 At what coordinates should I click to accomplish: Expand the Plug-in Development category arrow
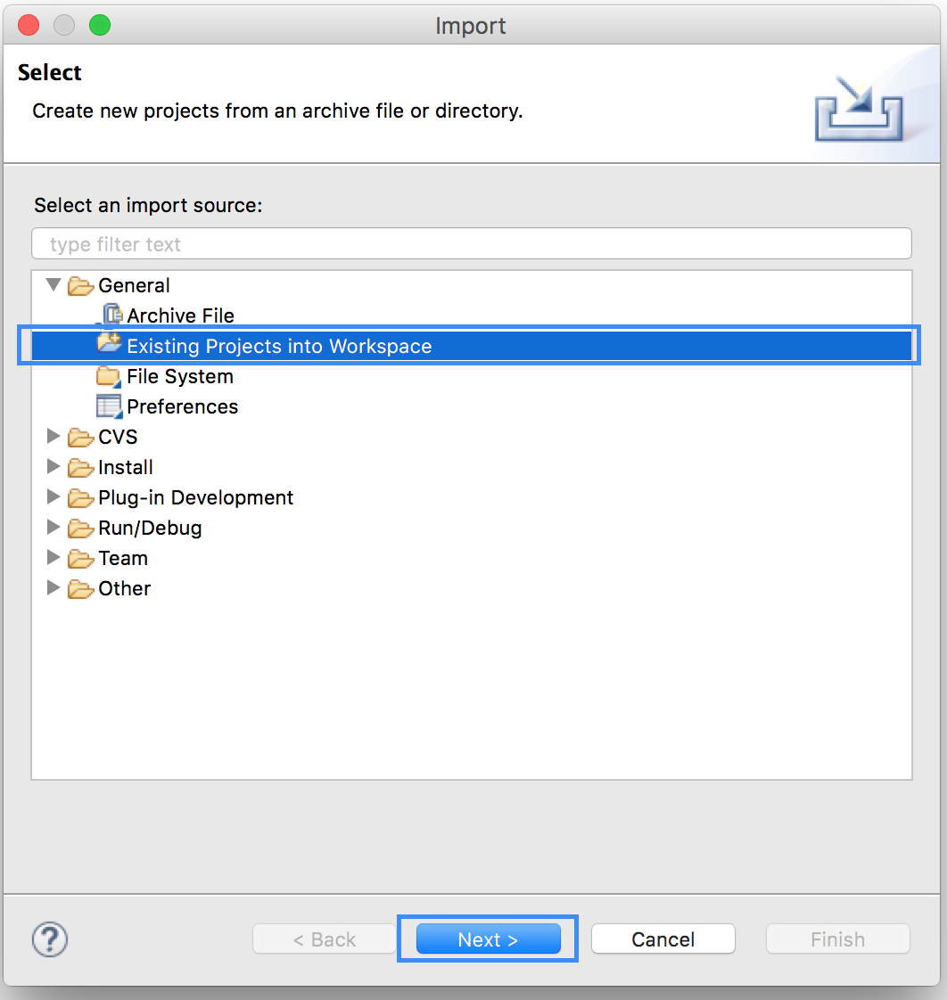pyautogui.click(x=54, y=496)
